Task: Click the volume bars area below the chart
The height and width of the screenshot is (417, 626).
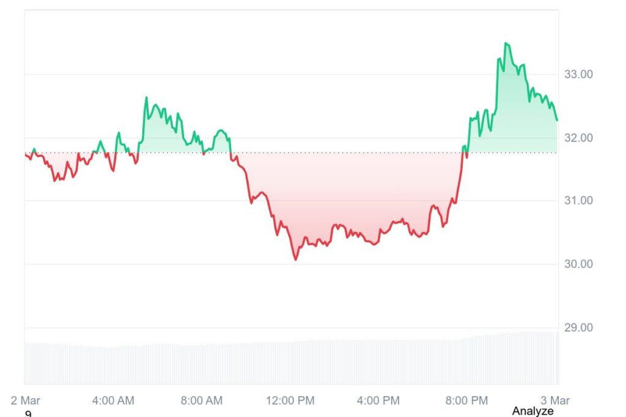Action: tap(290, 358)
